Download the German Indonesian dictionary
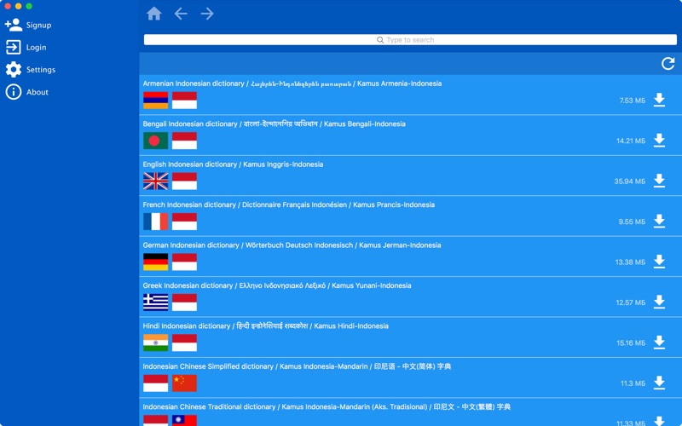682x426 pixels. click(x=659, y=262)
